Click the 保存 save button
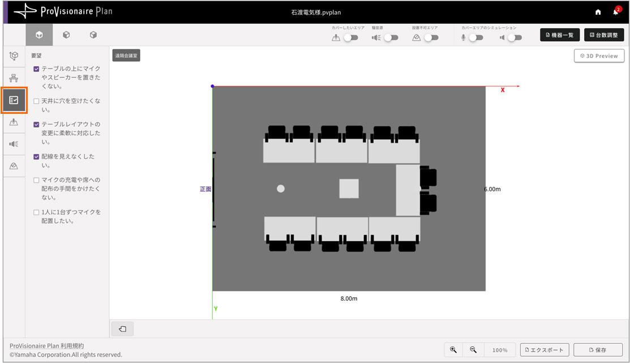The image size is (630, 363). (598, 350)
